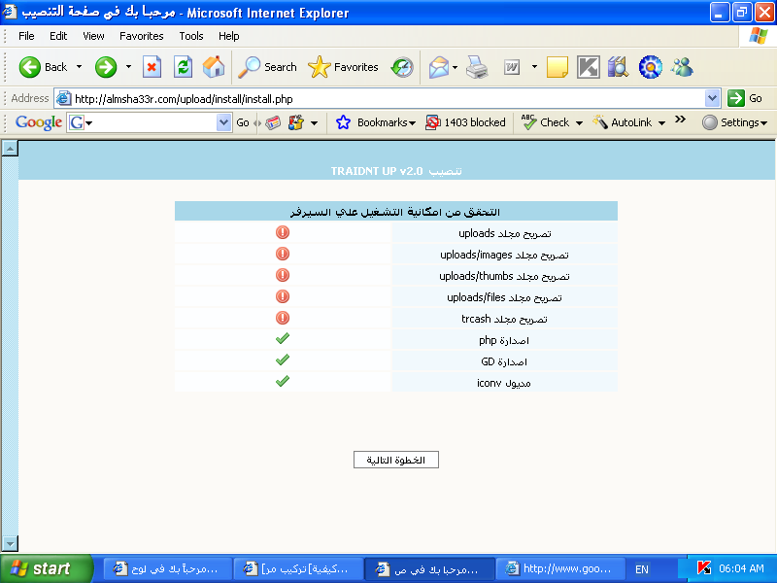Open Search in the toolbar

point(268,67)
